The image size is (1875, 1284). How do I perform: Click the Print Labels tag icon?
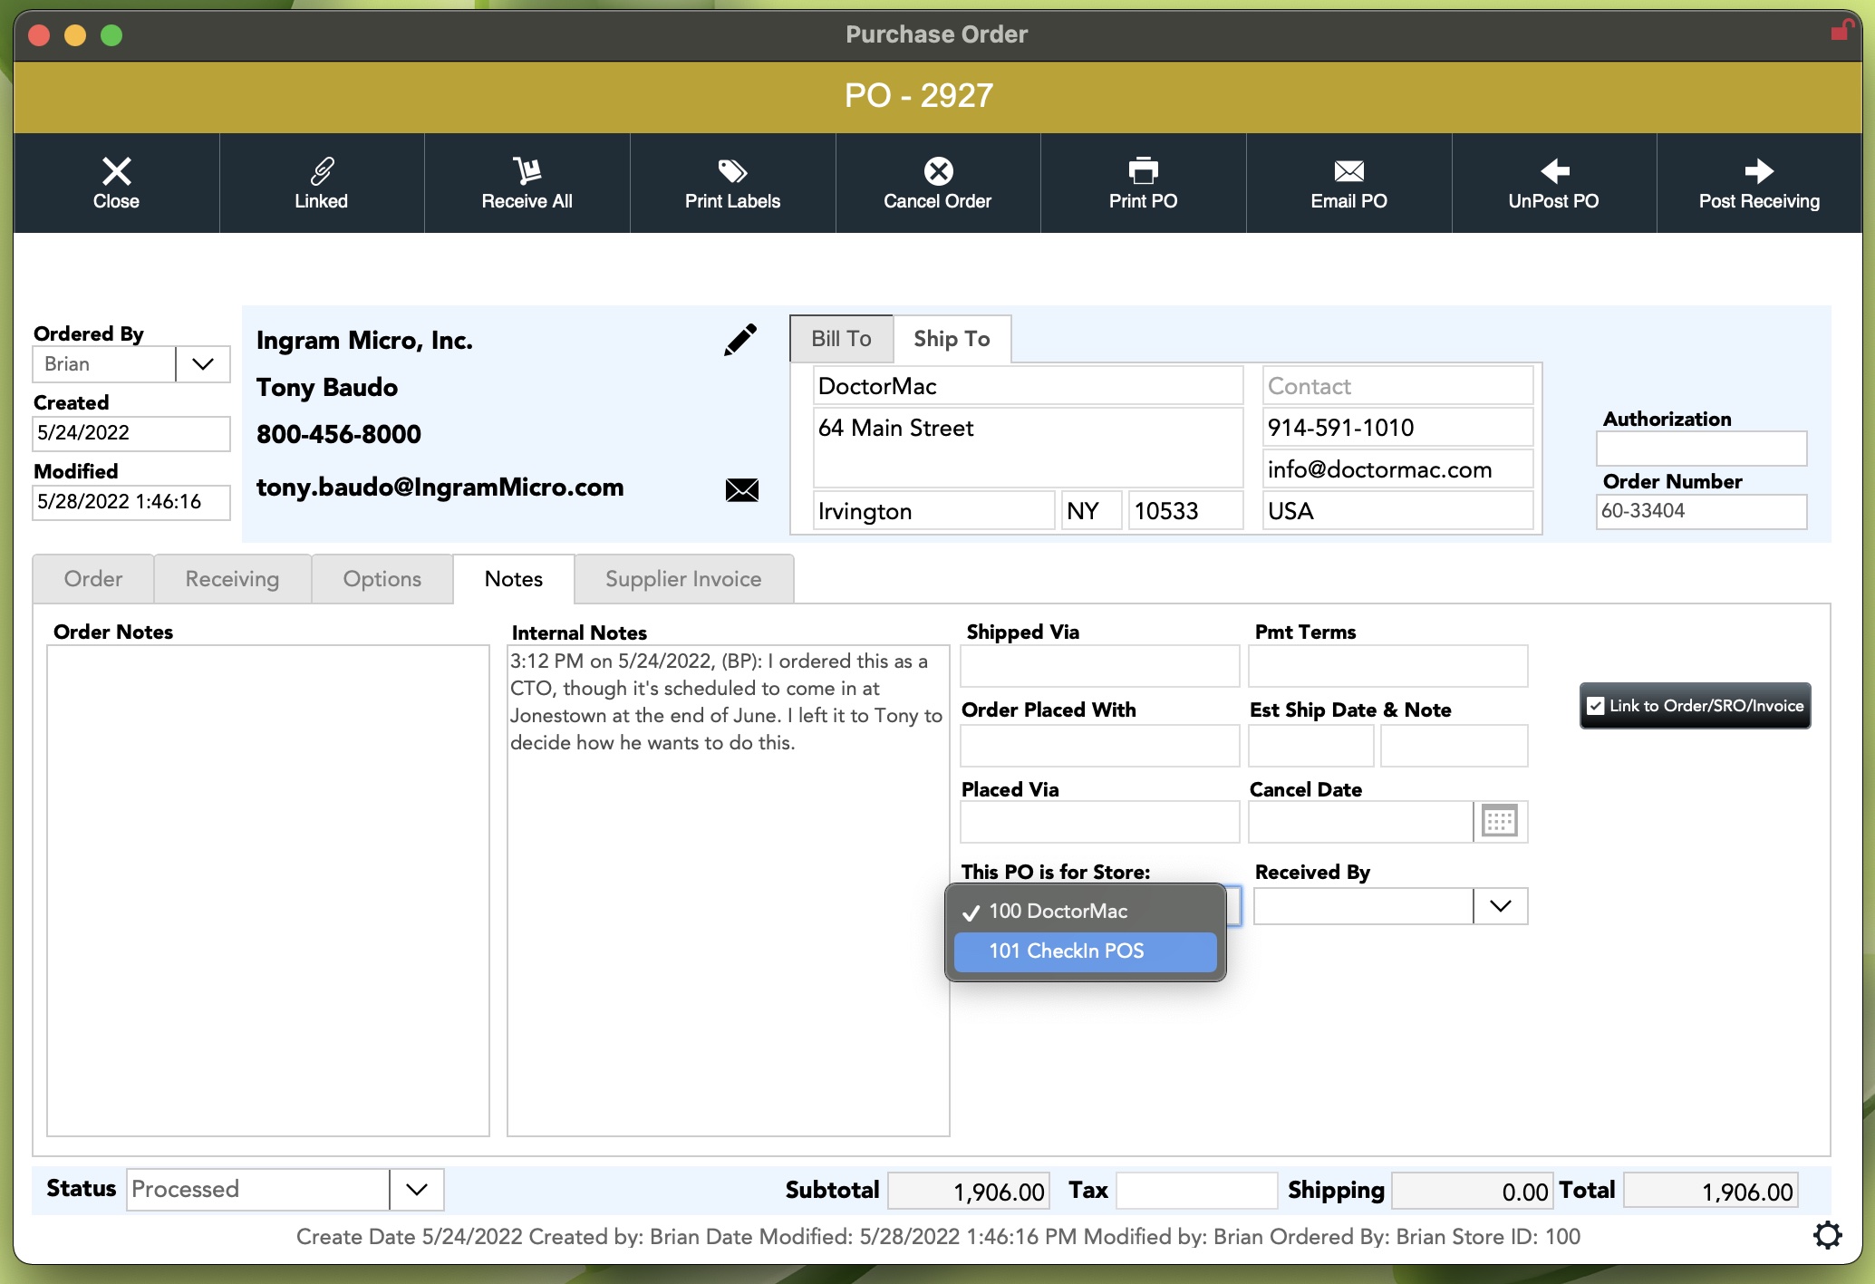(x=732, y=170)
